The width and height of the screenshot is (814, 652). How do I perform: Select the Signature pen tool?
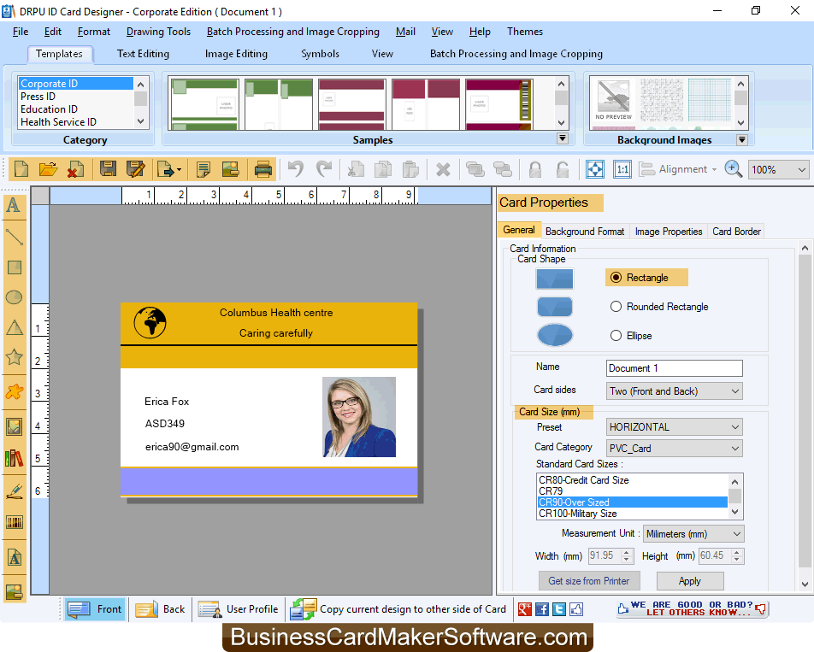click(x=14, y=490)
